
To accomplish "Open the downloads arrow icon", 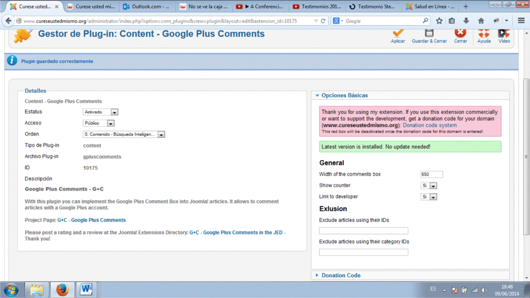I will pyautogui.click(x=466, y=21).
